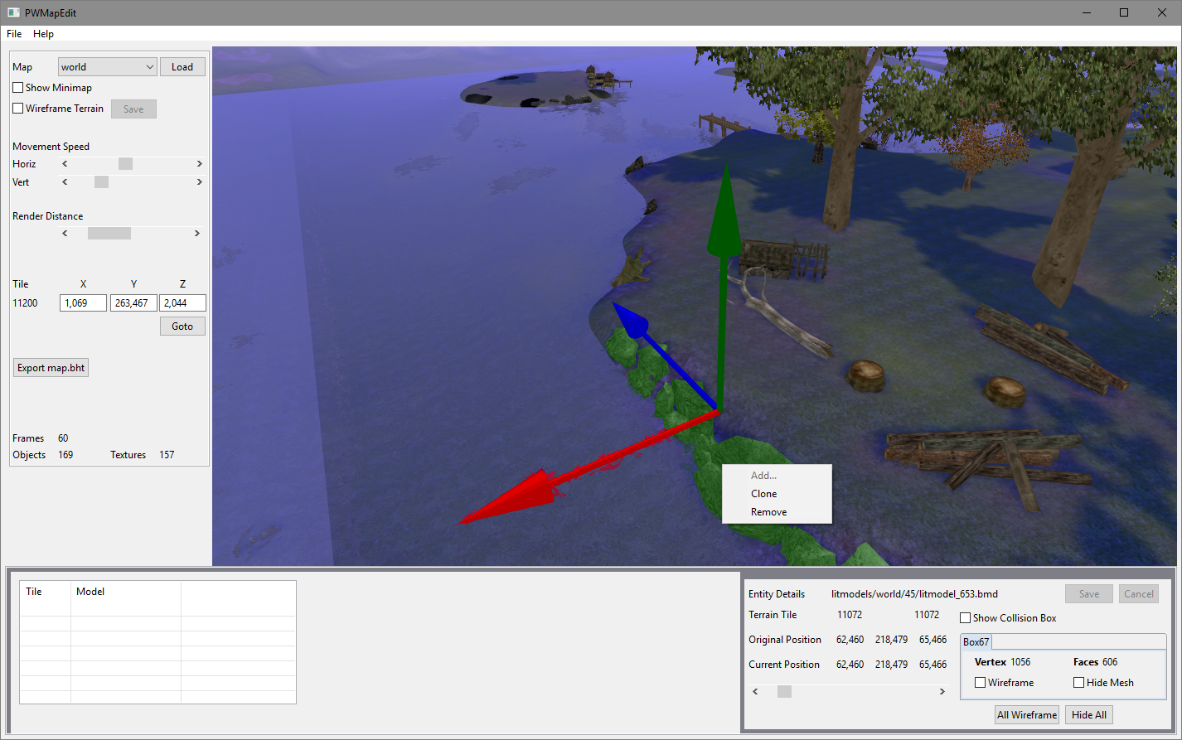Click Textures count 157

pos(167,455)
